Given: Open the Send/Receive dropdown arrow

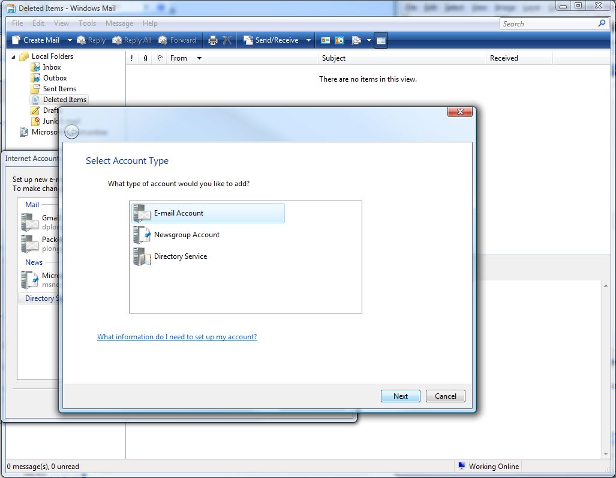Looking at the screenshot, I should [x=308, y=40].
